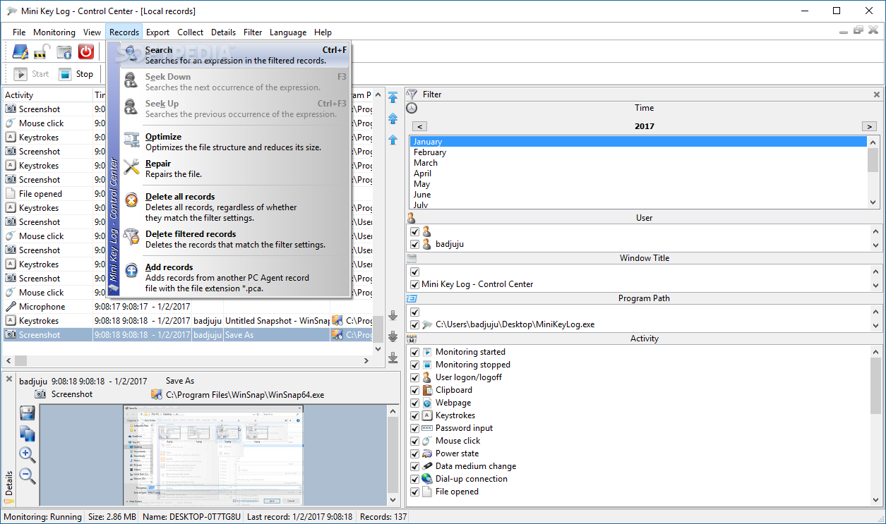The width and height of the screenshot is (886, 524).
Task: Click the open padlock toolbar icon
Action: tap(41, 51)
